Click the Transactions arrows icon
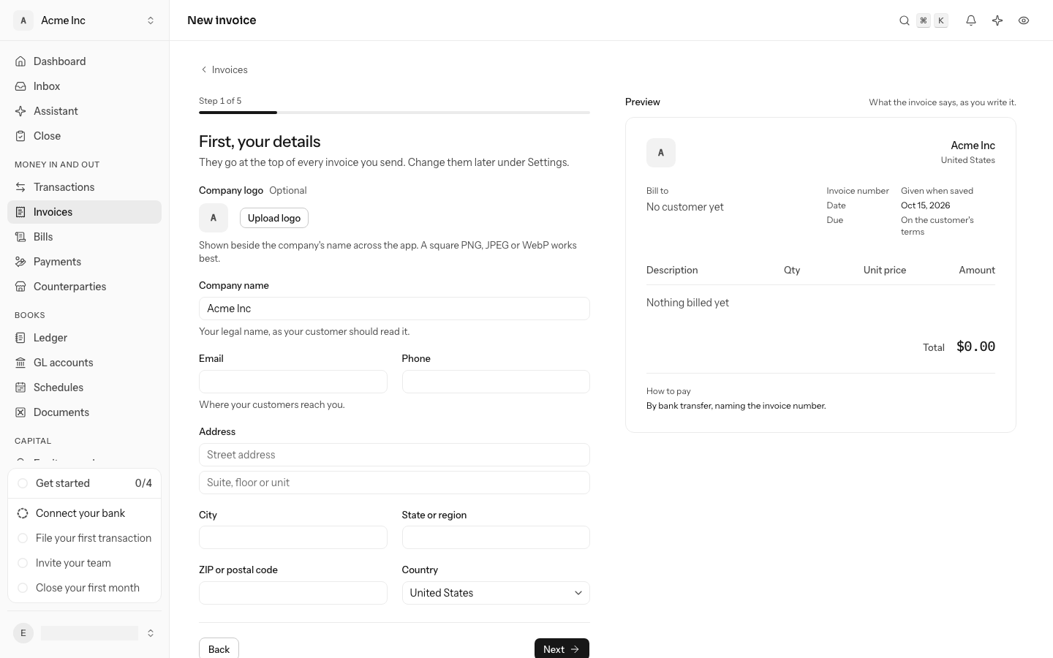This screenshot has height=658, width=1053. click(x=20, y=187)
